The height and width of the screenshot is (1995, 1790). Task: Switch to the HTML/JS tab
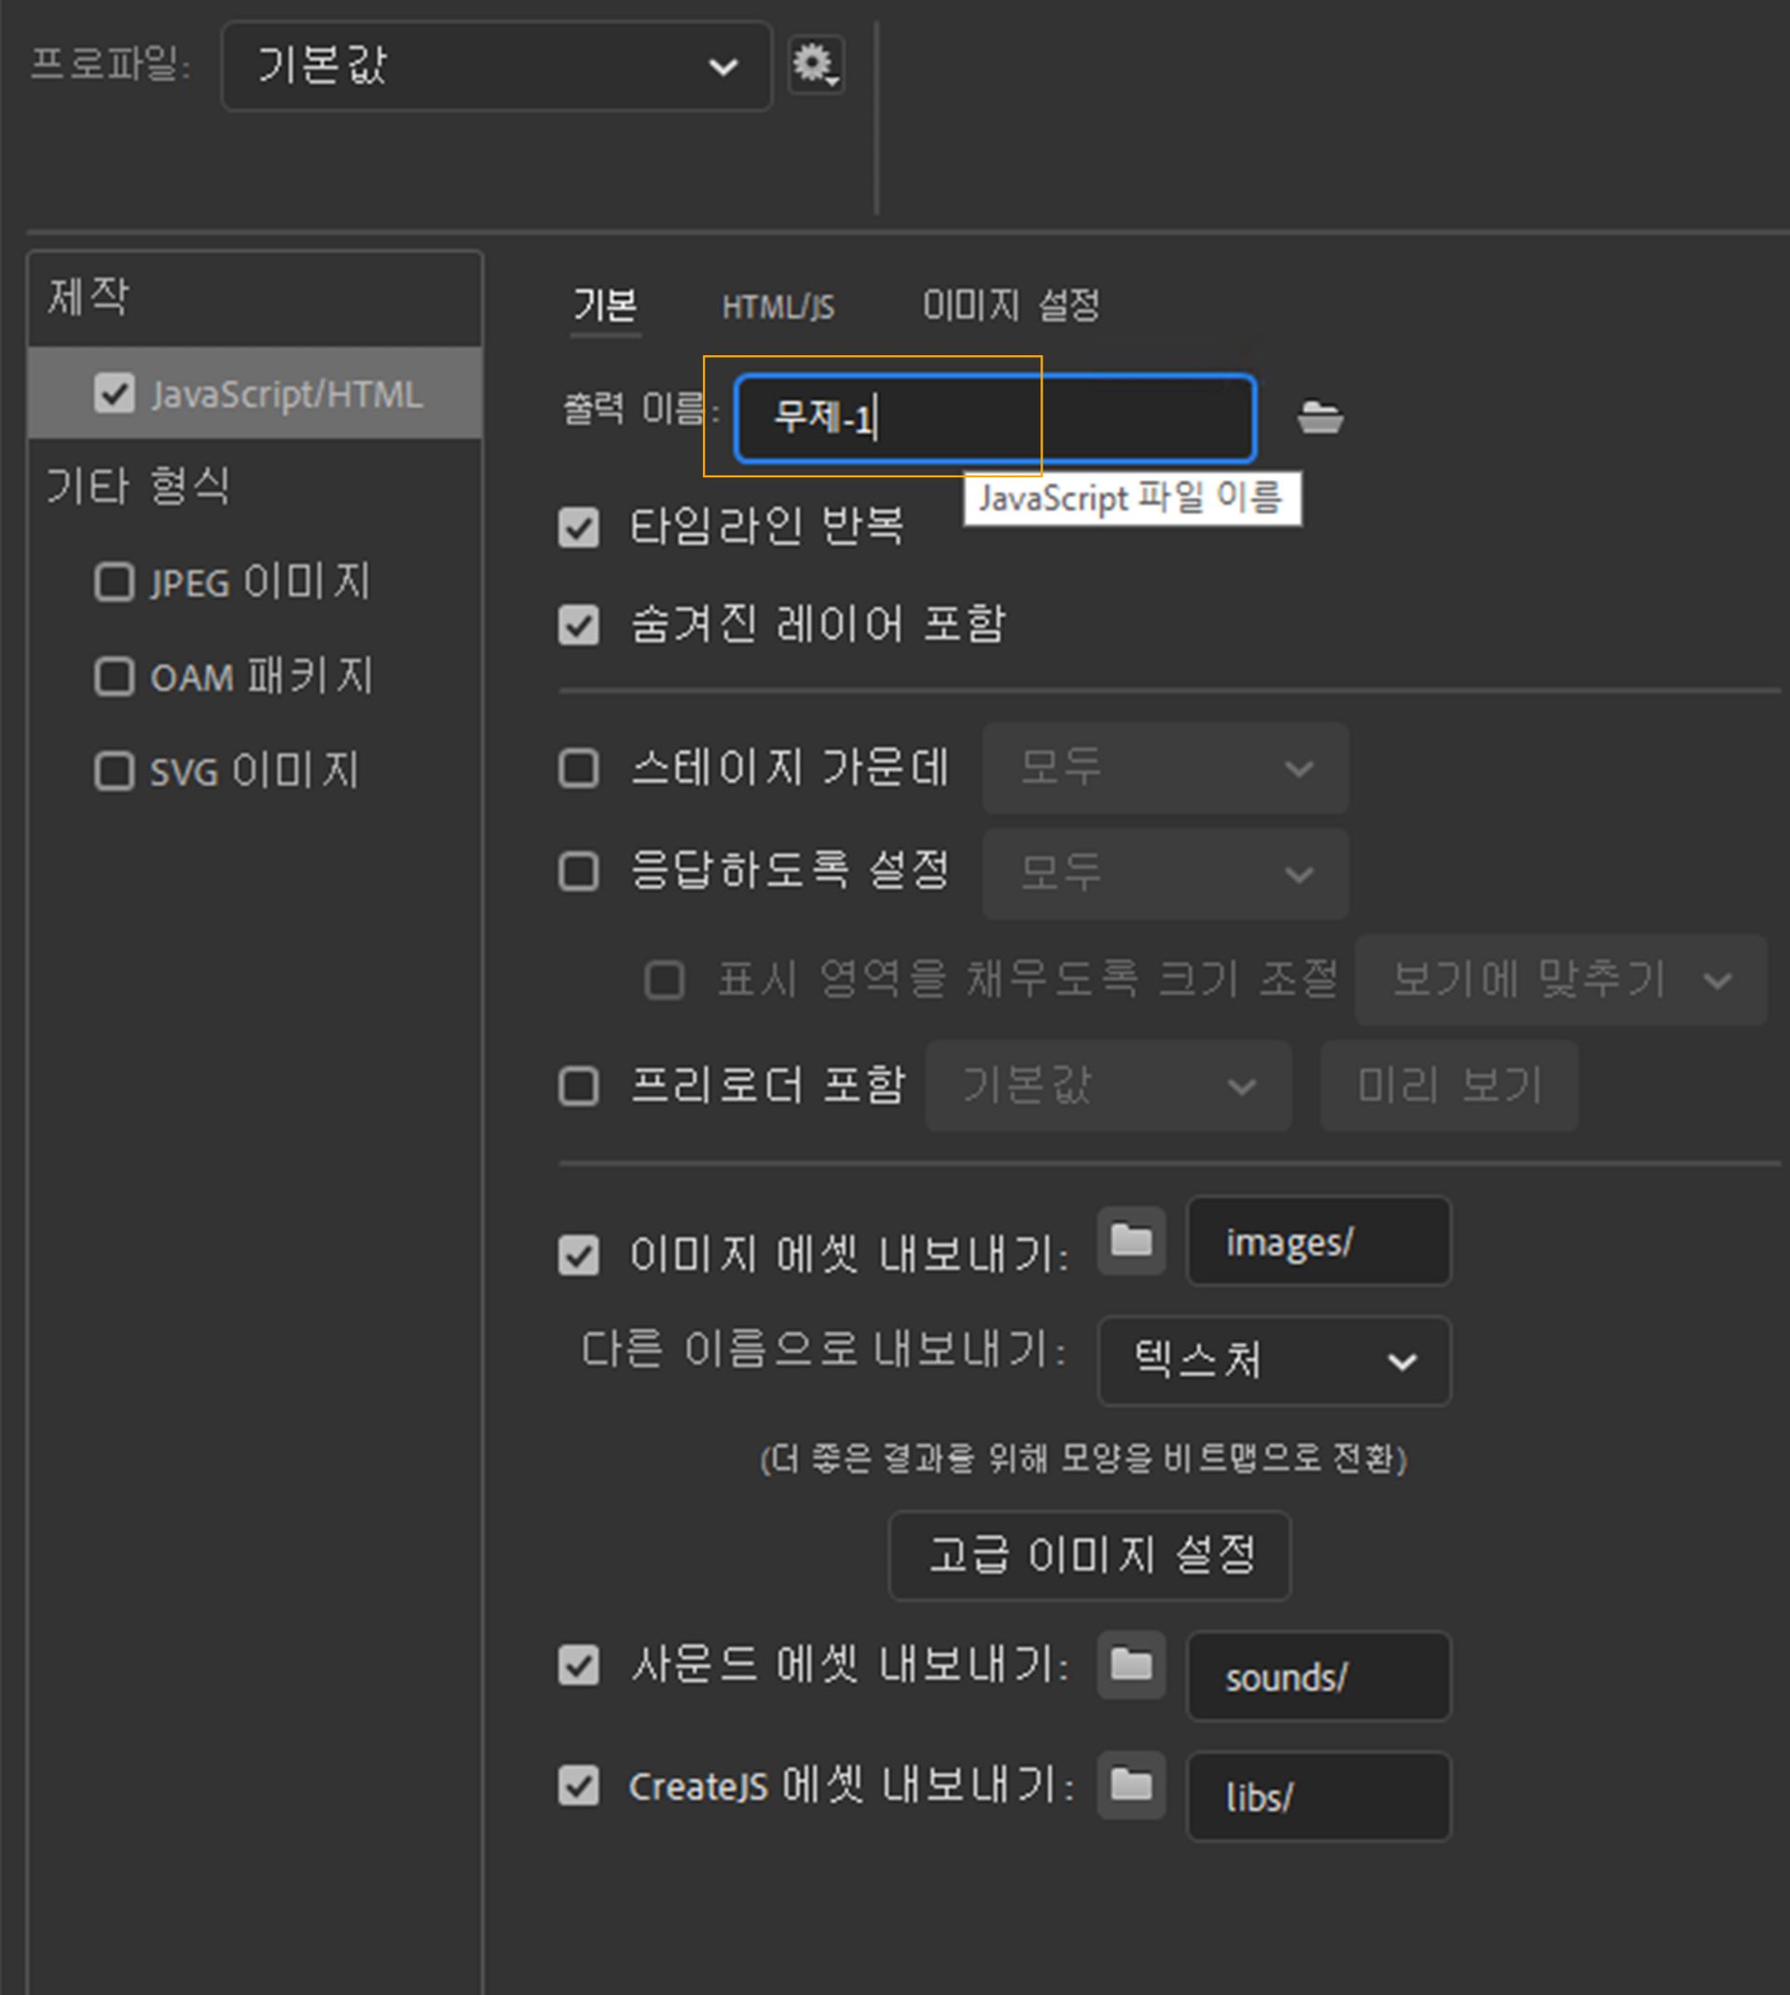coord(779,306)
